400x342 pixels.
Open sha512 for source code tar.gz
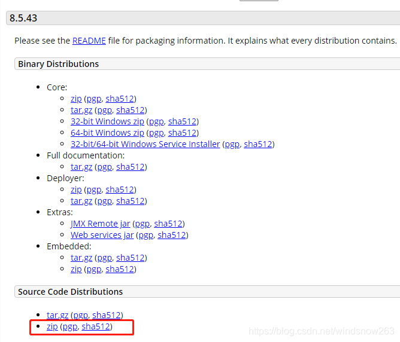tap(107, 315)
